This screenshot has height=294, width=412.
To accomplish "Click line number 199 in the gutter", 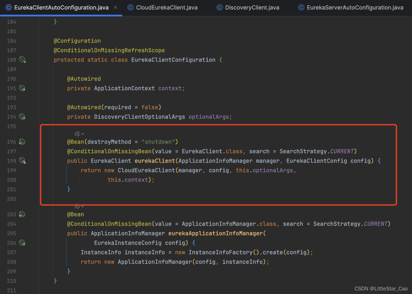I will [x=12, y=170].
